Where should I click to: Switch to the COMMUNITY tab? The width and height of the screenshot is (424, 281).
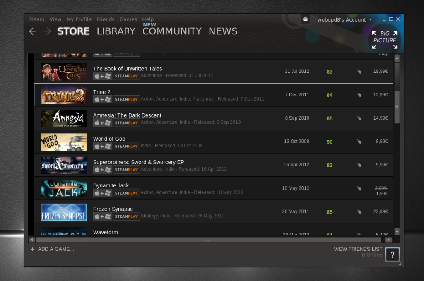(172, 31)
